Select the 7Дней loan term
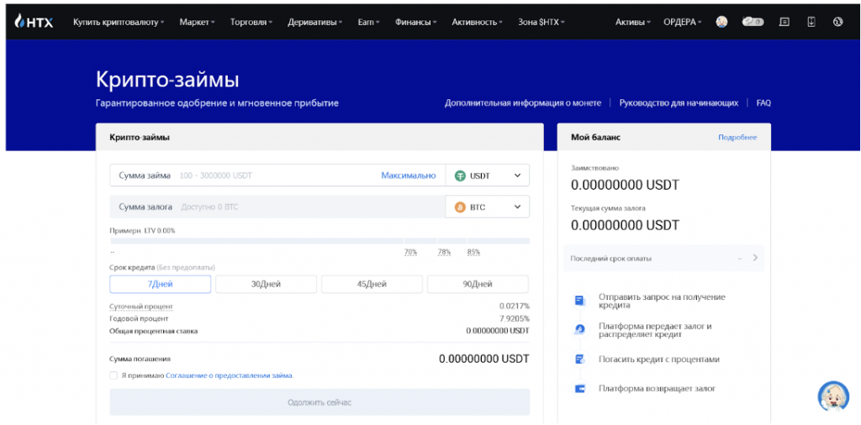This screenshot has height=425, width=861. tap(160, 284)
